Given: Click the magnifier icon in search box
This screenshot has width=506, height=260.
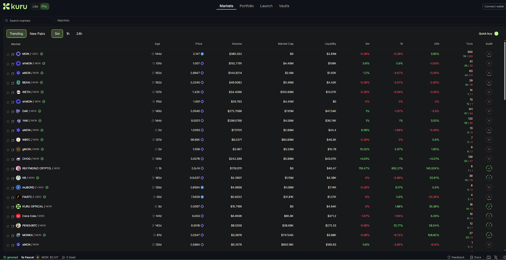Looking at the screenshot, I should 6,21.
